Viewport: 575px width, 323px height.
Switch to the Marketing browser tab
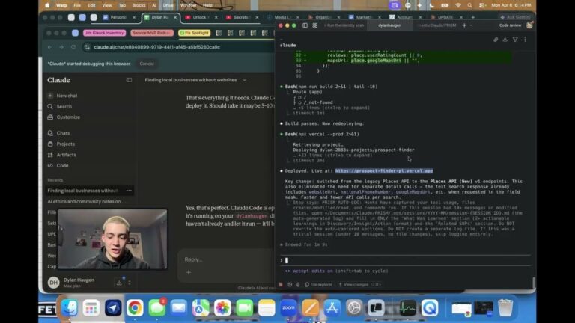(x=365, y=17)
